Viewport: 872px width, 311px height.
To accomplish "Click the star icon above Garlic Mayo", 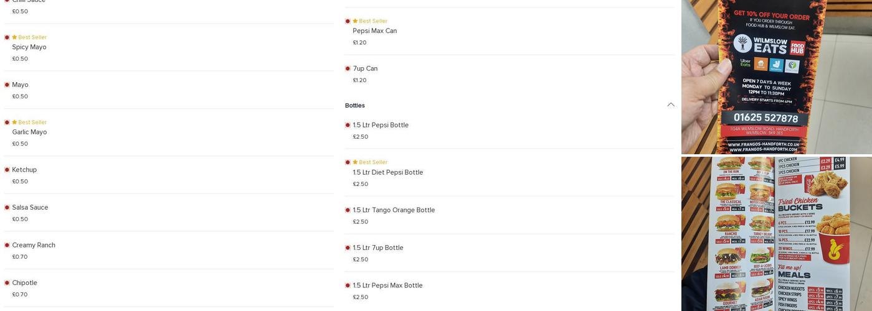I will pos(14,123).
